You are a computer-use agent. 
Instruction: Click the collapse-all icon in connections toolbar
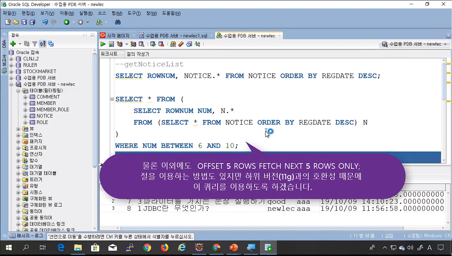pyautogui.click(x=51, y=44)
